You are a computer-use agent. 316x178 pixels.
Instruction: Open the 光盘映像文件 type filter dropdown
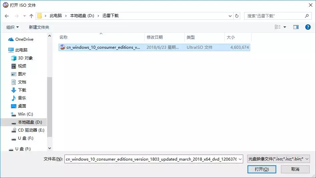278,159
